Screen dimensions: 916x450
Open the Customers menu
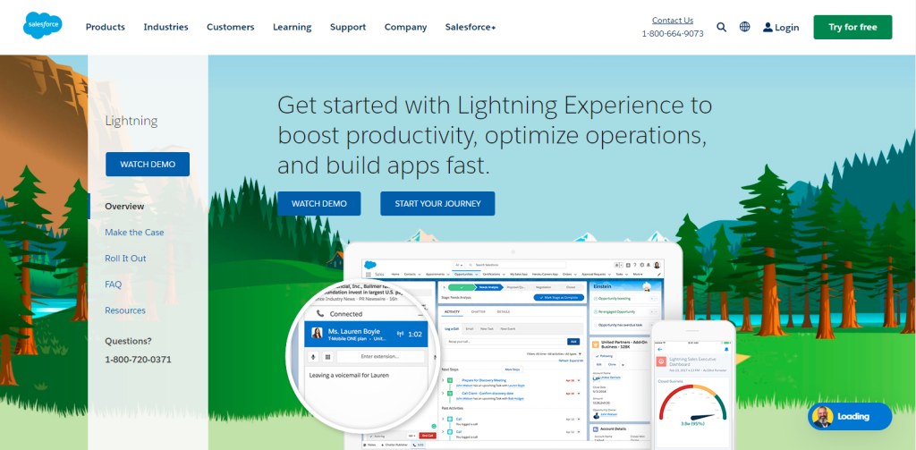(x=230, y=27)
